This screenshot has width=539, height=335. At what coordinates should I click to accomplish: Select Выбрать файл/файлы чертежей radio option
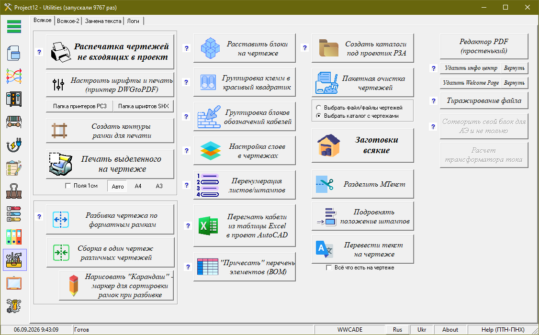[319, 108]
